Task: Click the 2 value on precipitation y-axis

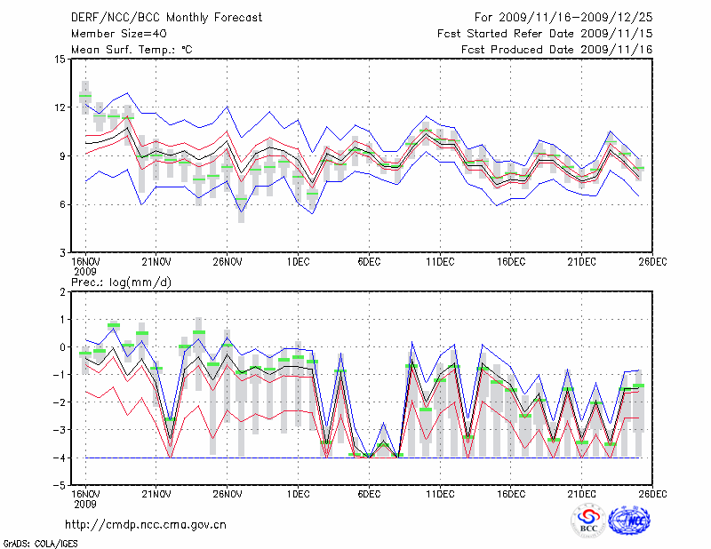Action: coord(63,291)
